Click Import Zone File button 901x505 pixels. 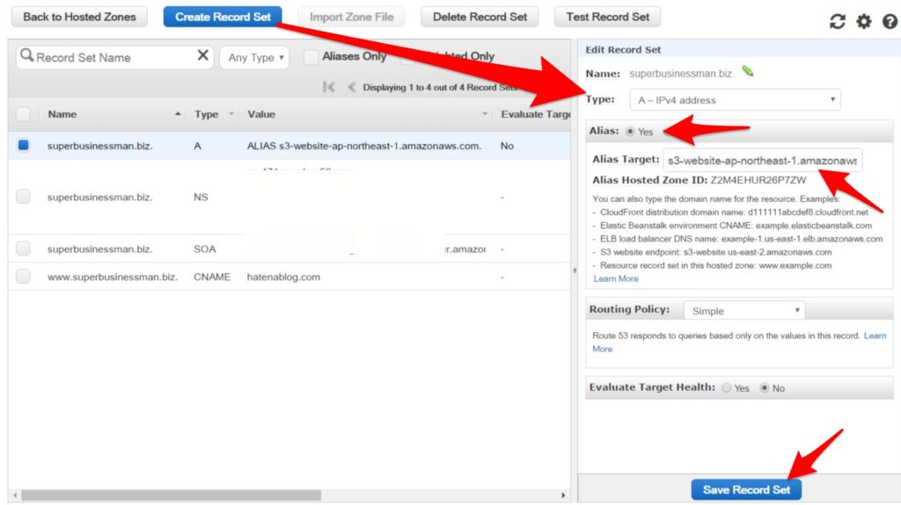351,17
